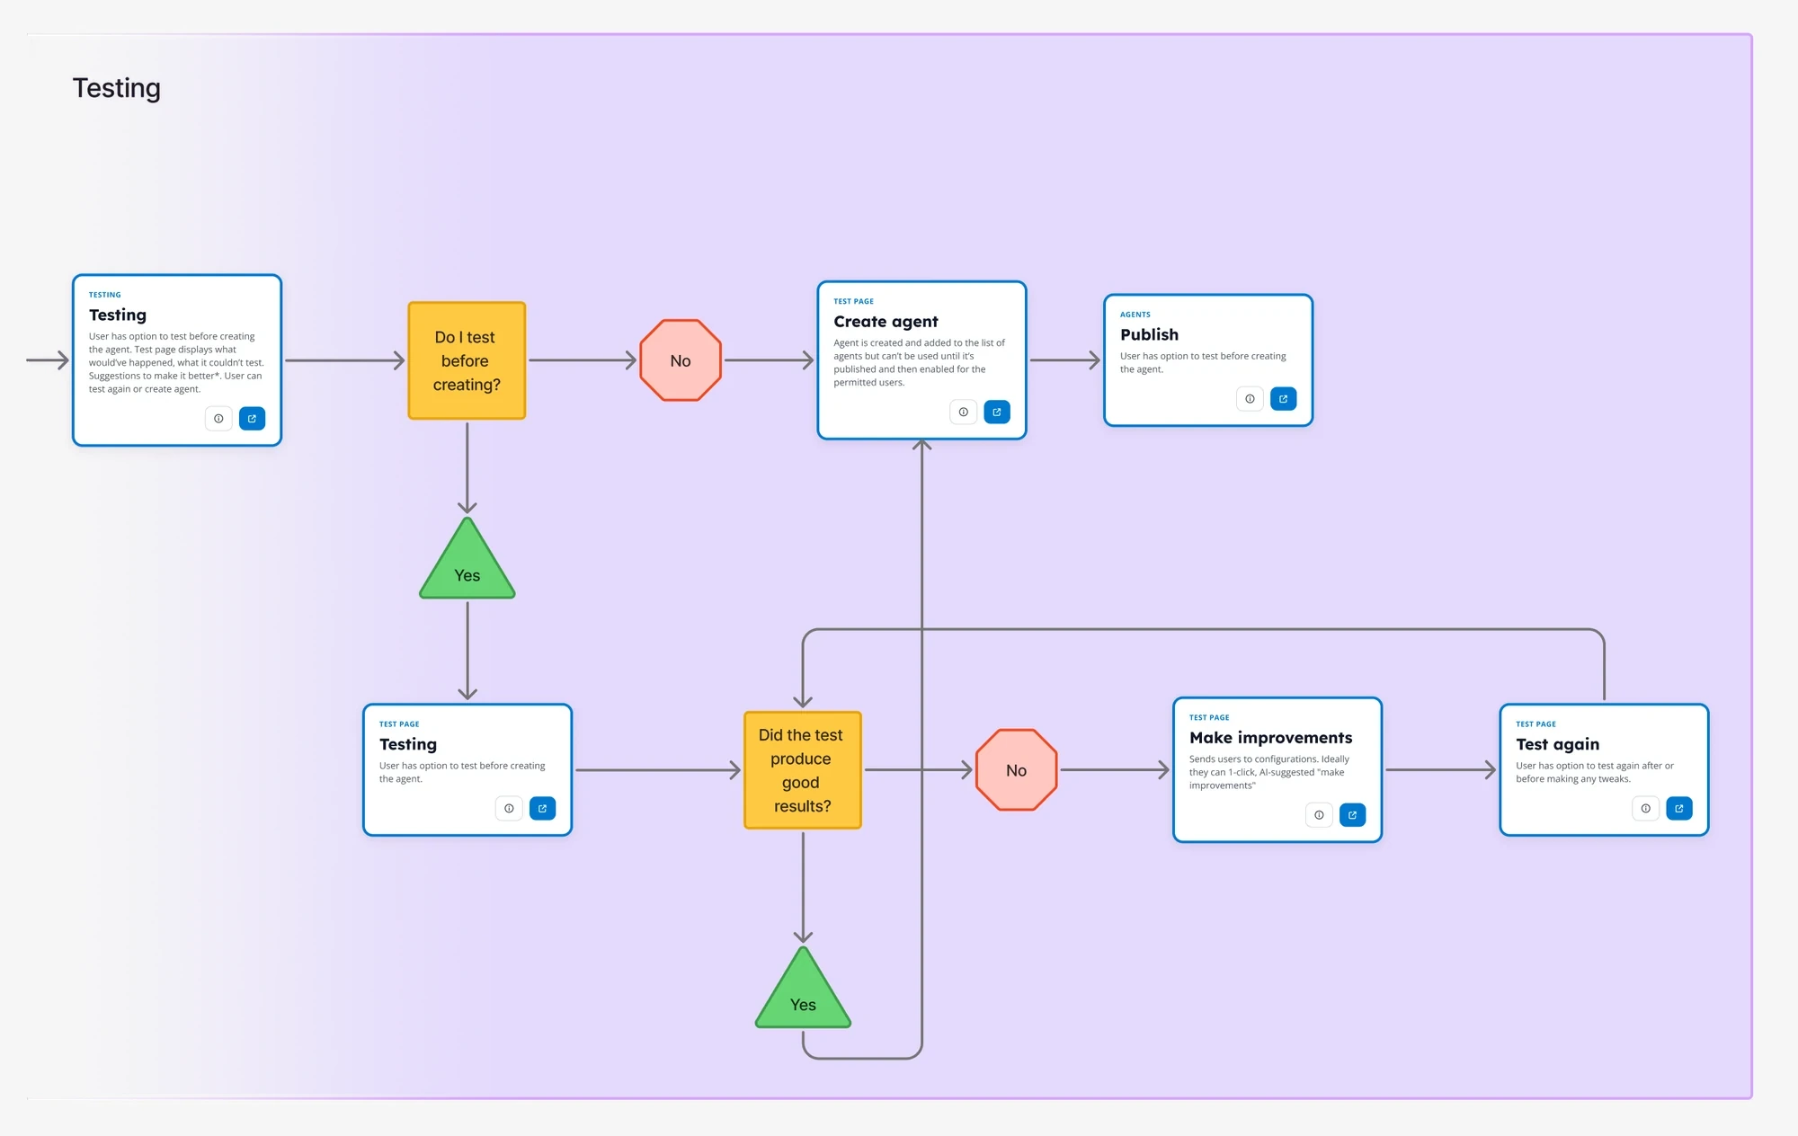Screen dimensions: 1798x1136
Task: Click info icon on Create agent card
Action: 964,413
